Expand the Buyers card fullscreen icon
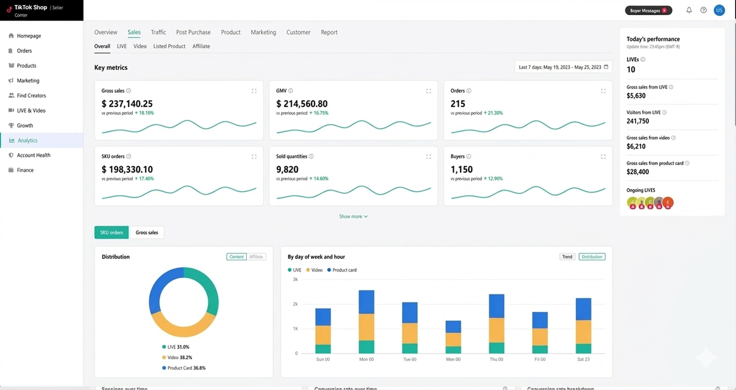Viewport: 736px width, 390px height. click(x=603, y=157)
